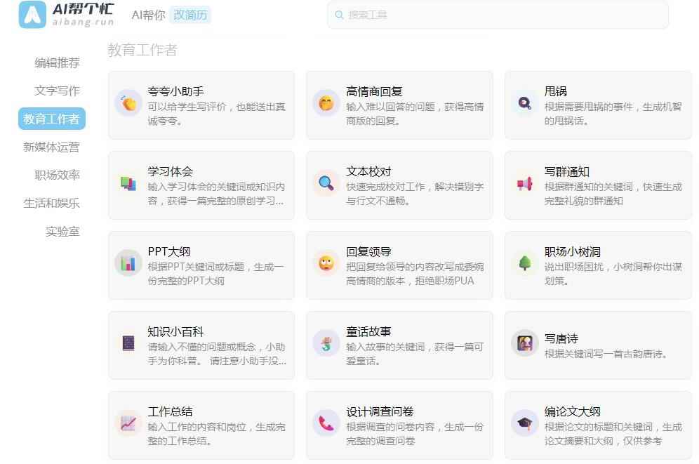
Task: Select the 职场小树洞 tree icon
Action: [x=525, y=263]
